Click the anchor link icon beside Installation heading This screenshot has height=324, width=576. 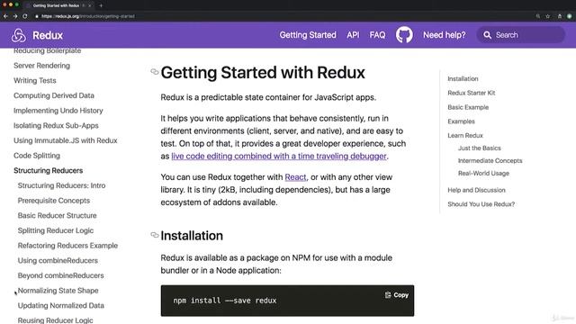155,235
